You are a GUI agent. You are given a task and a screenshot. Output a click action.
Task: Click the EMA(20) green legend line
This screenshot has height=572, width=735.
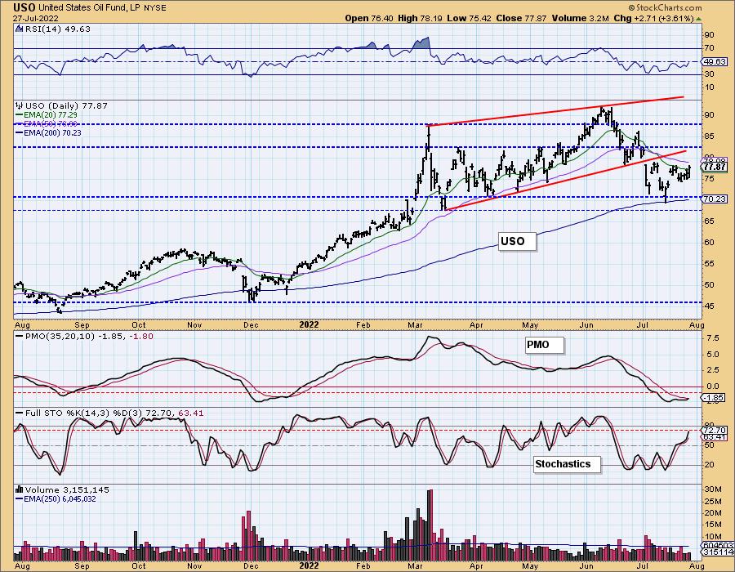point(19,115)
